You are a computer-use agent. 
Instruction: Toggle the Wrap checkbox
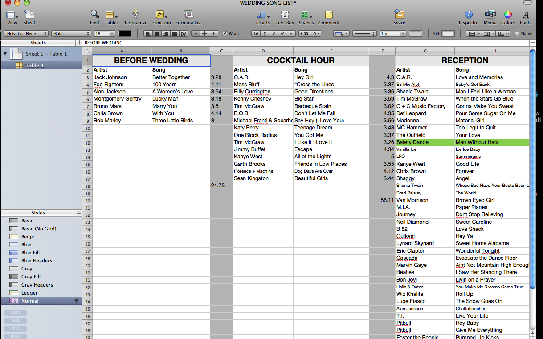pyautogui.click(x=225, y=34)
